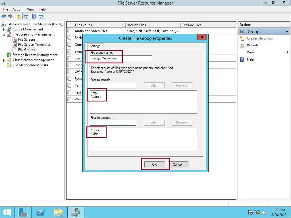291x218 pixels.
Task: Toggle the Show/Hide Action Pane icon
Action: pyautogui.click(x=41, y=16)
